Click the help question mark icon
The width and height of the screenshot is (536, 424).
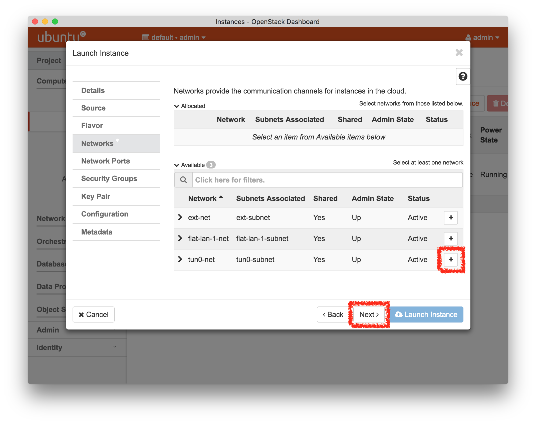click(x=463, y=76)
